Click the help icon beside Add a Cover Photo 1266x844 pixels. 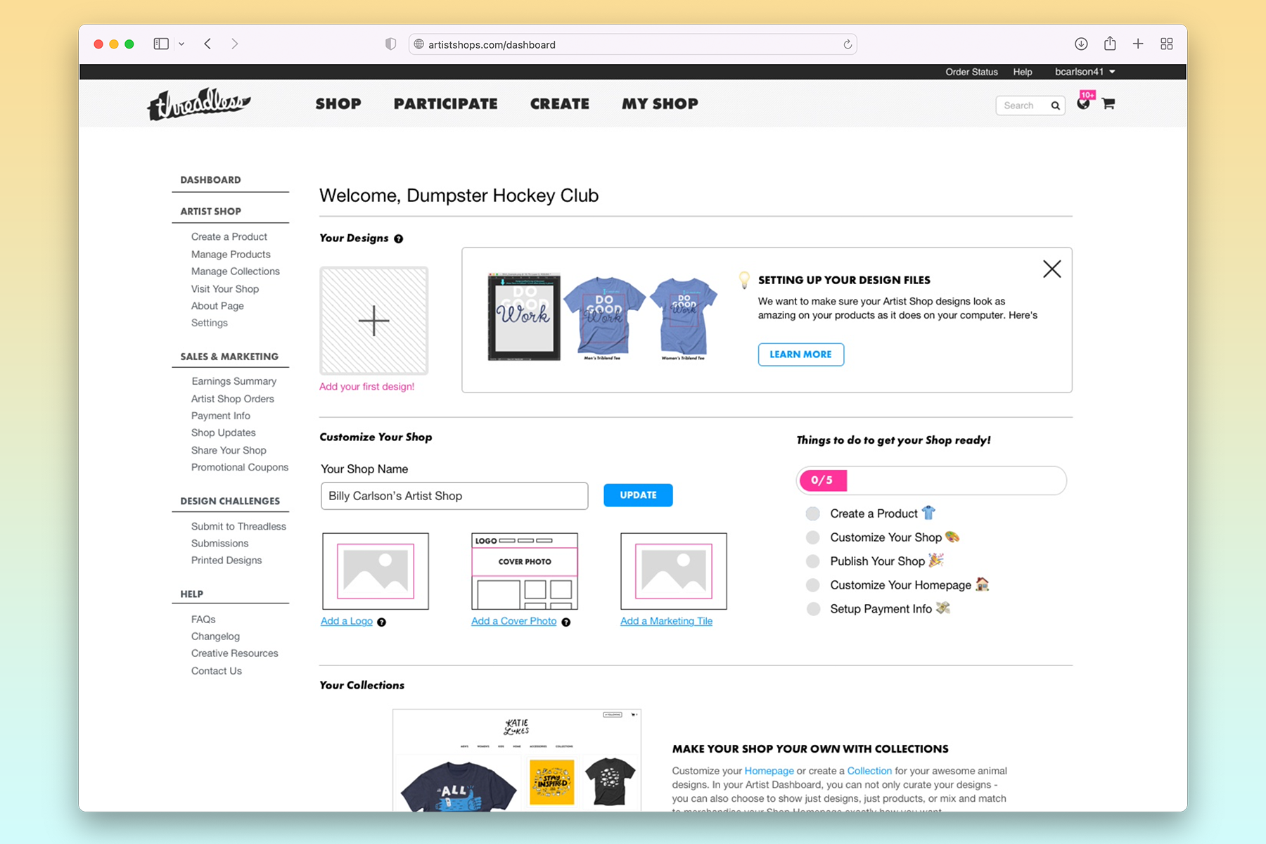pos(566,622)
